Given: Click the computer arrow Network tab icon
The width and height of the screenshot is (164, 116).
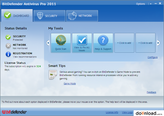Looking at the screenshot, I should (x=72, y=16).
